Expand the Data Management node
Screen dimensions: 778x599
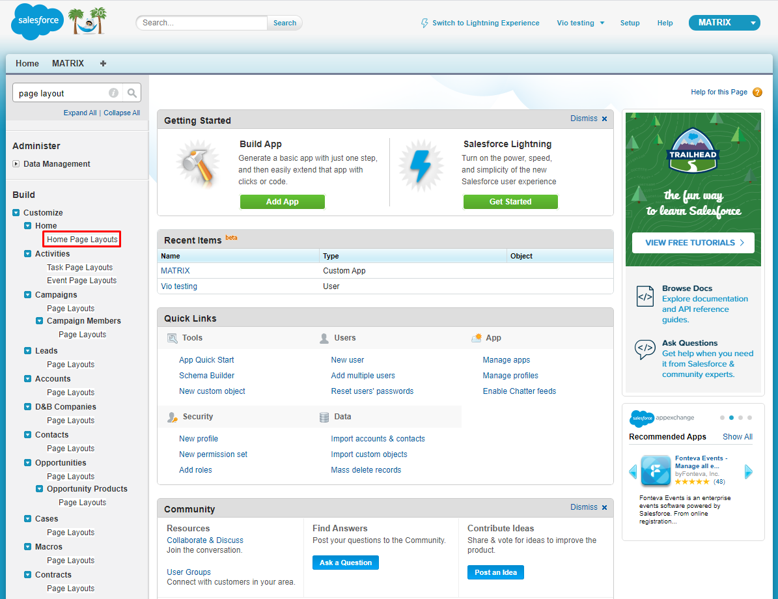click(16, 164)
